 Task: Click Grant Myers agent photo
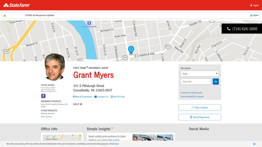point(55,67)
